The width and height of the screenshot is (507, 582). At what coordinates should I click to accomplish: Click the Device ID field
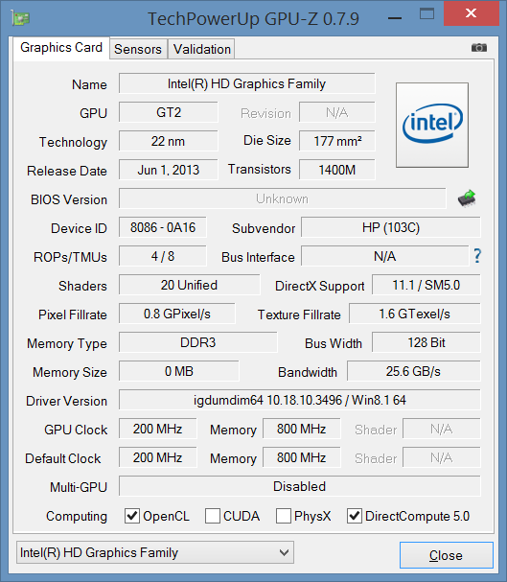click(x=162, y=227)
